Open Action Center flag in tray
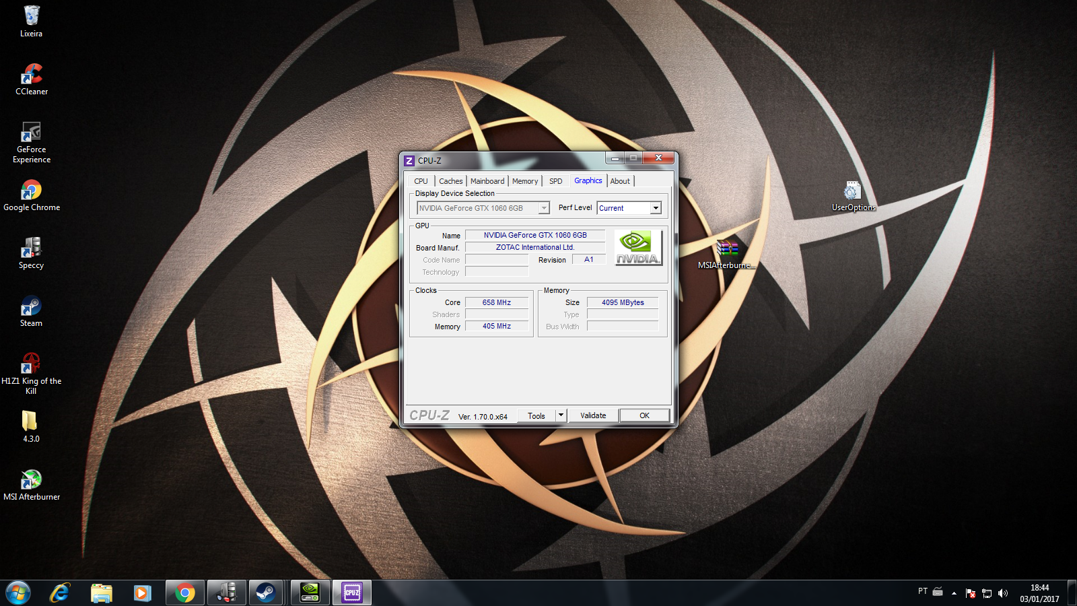Screen dimensions: 1077x606 point(971,593)
